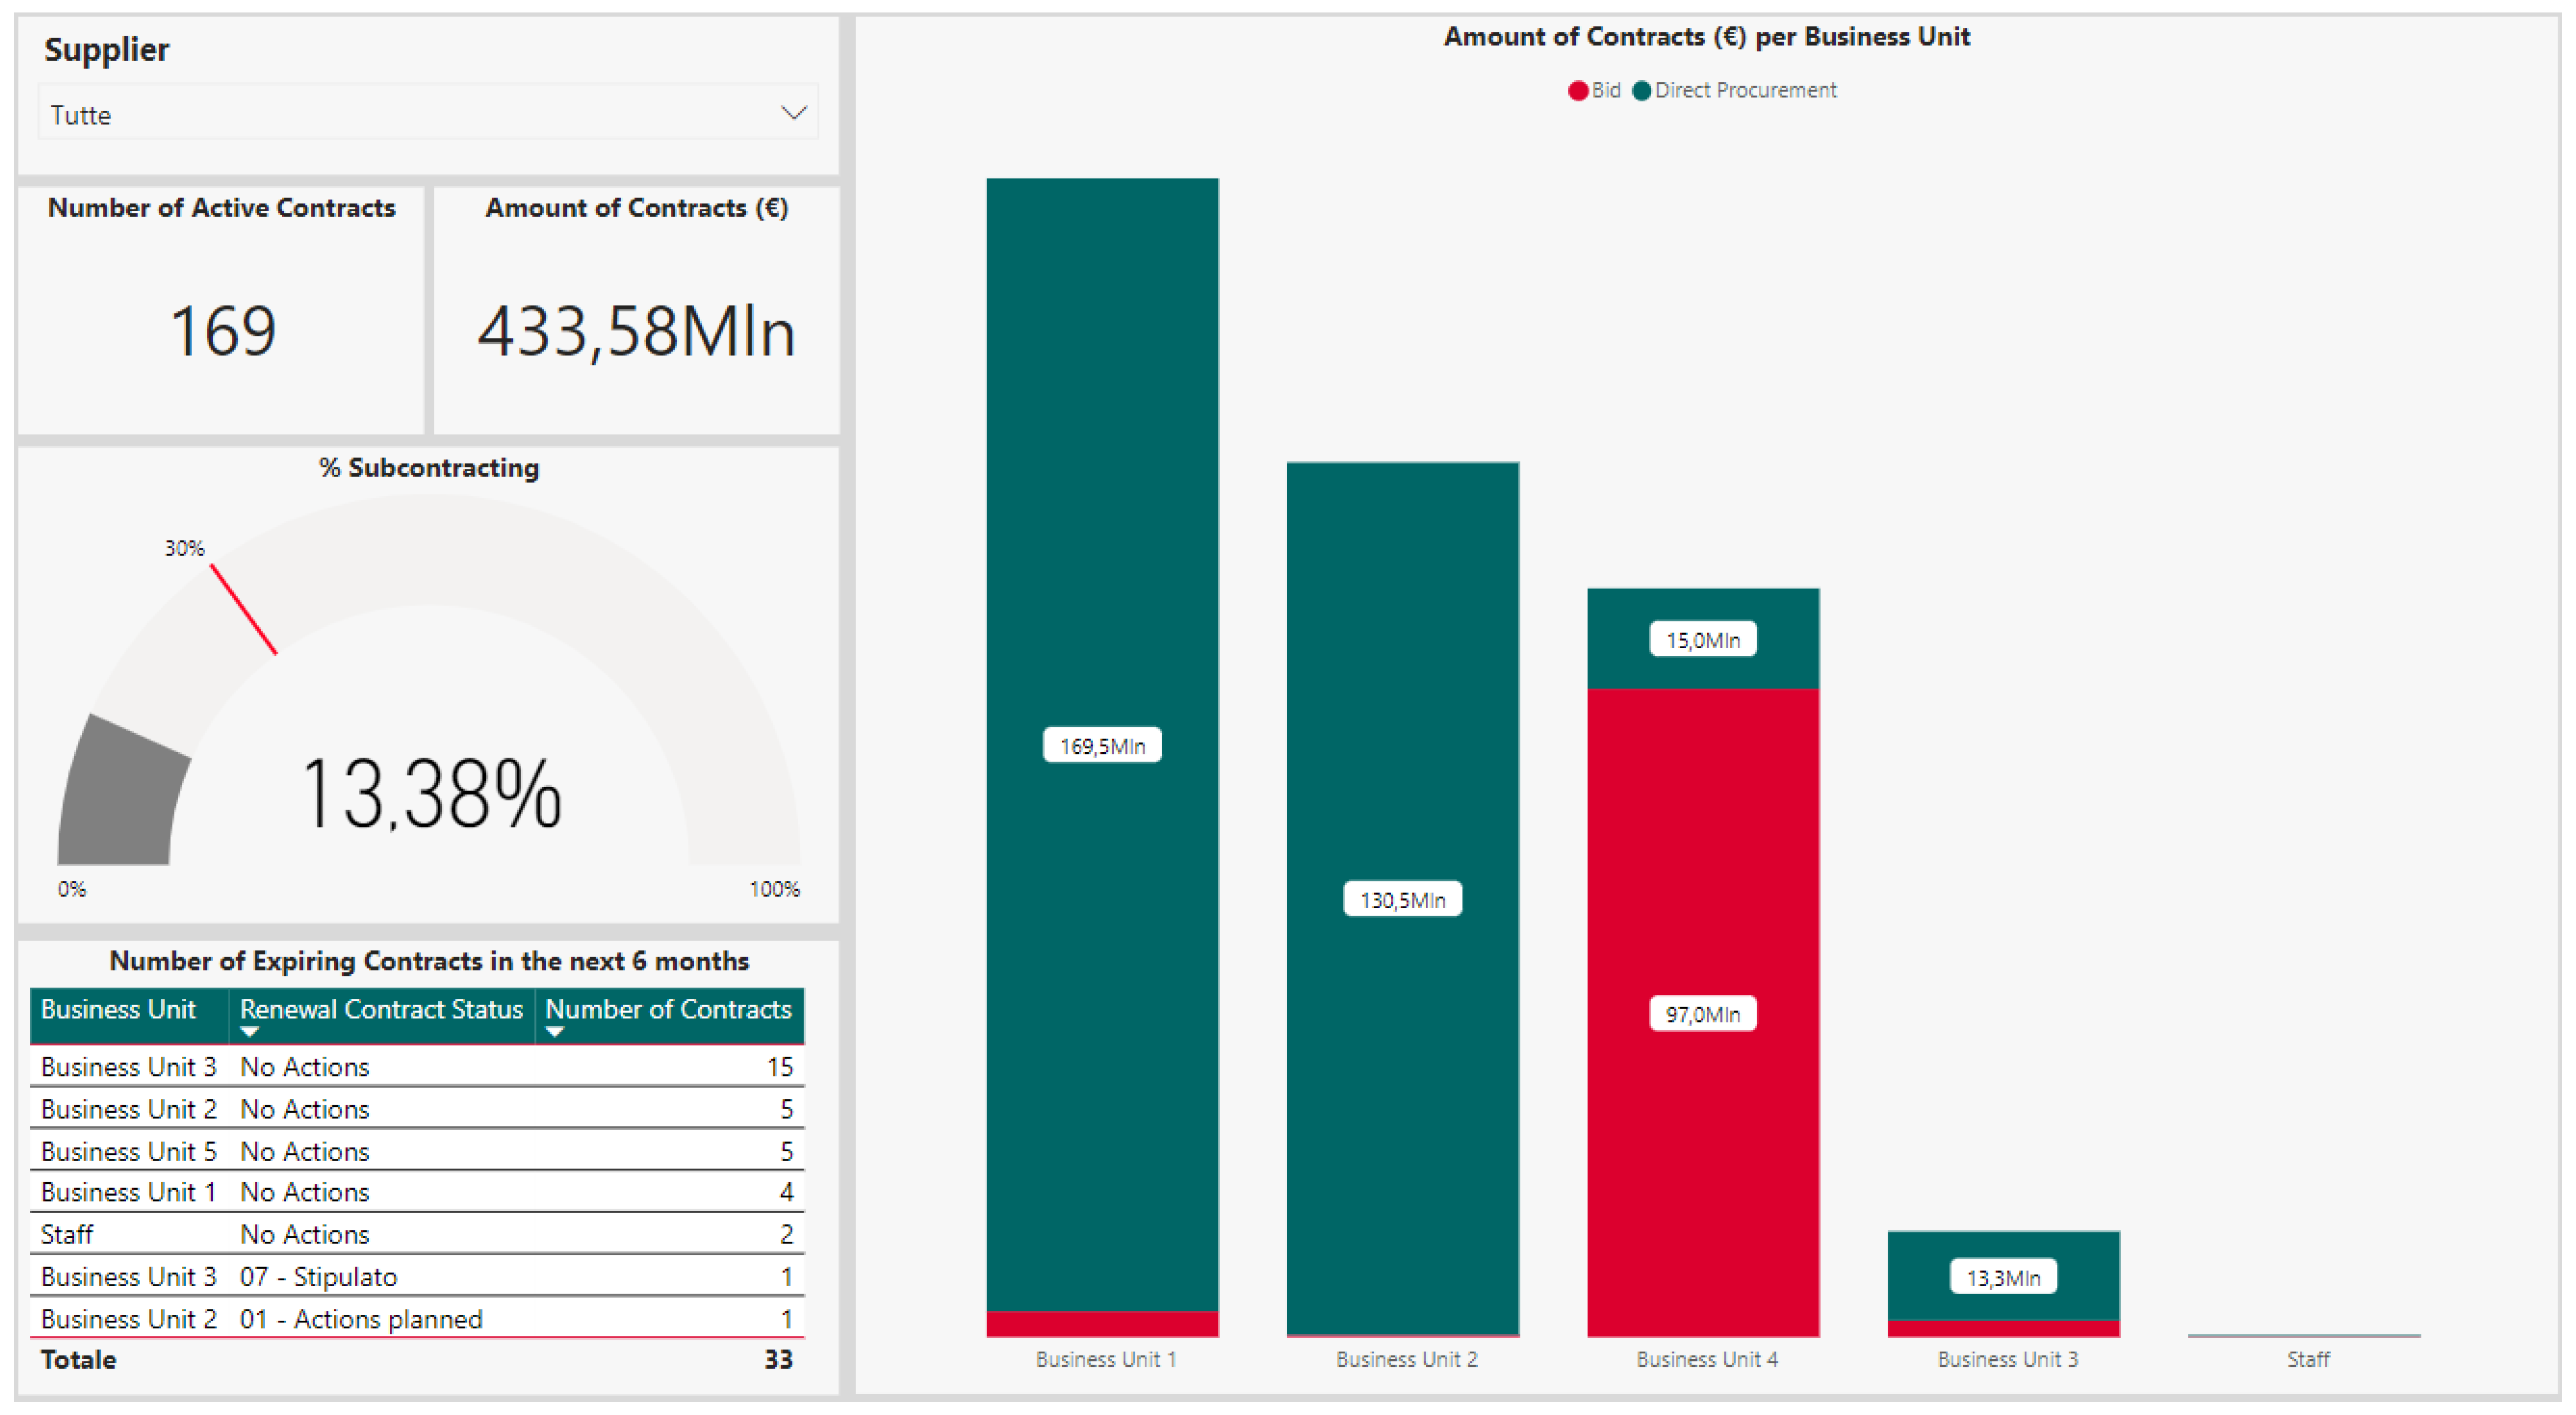Image resolution: width=2576 pixels, height=1415 pixels.
Task: Click the Business Unit column header
Action: click(x=118, y=1009)
